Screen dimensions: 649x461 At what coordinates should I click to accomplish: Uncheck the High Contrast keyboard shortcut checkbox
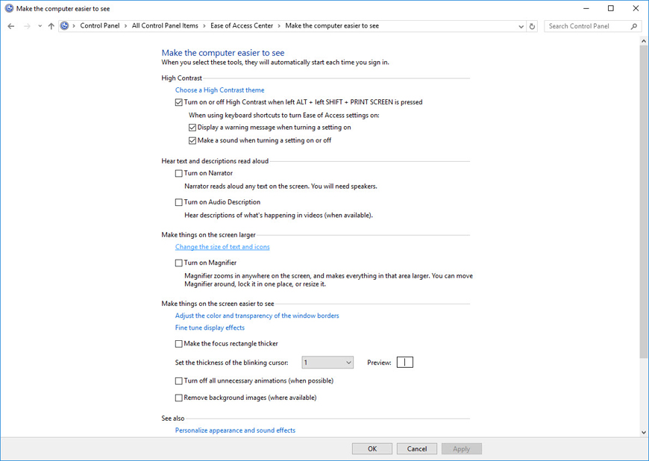(179, 102)
